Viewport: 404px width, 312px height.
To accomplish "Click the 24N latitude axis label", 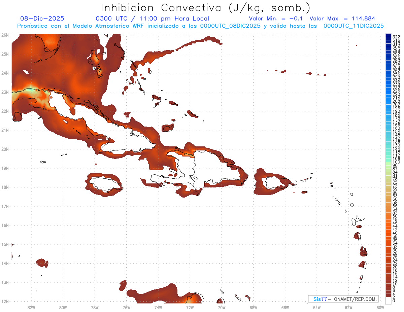I will coord(5,73).
